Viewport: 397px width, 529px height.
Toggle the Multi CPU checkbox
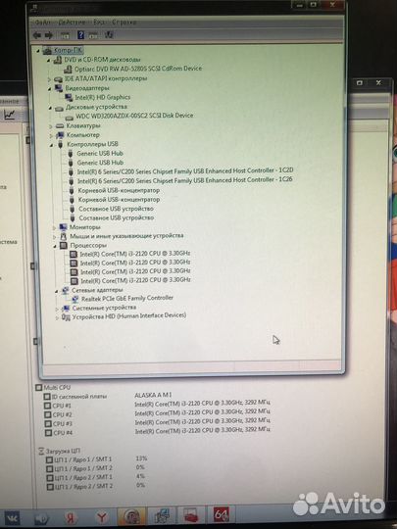click(39, 388)
